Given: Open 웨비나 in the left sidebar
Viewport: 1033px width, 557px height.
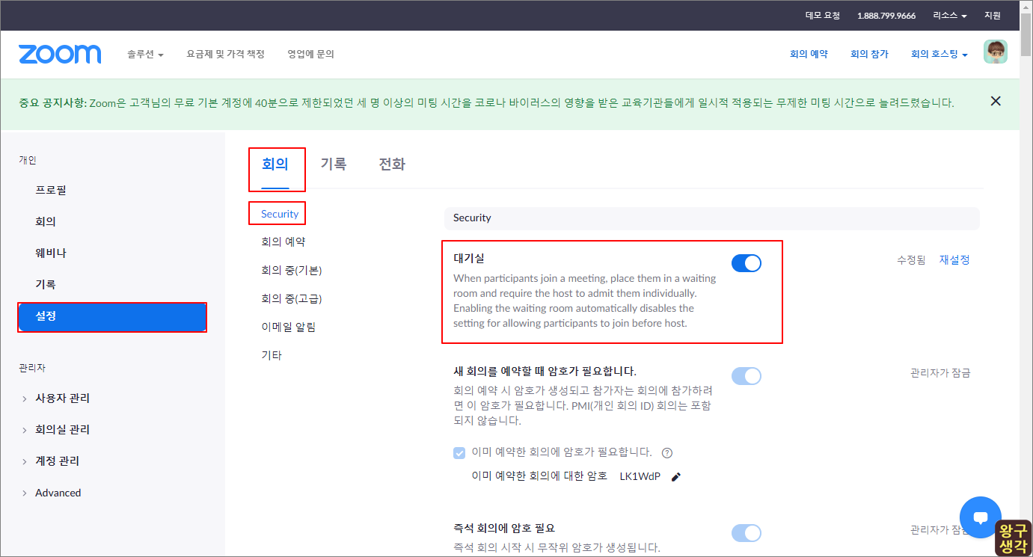Looking at the screenshot, I should click(x=51, y=253).
